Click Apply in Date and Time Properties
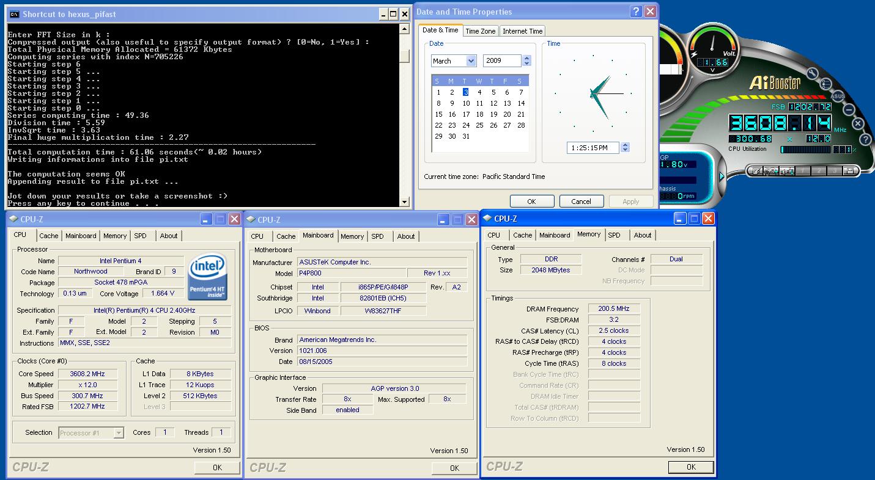Viewport: 875px width, 480px height. pos(630,202)
